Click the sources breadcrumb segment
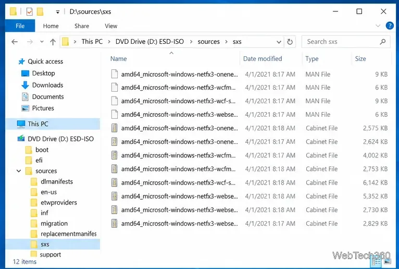 click(208, 42)
